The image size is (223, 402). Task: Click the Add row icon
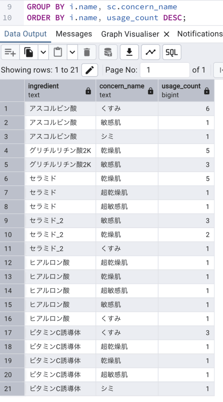click(x=10, y=52)
